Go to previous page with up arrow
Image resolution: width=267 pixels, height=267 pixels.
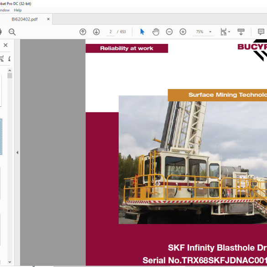pos(83,32)
